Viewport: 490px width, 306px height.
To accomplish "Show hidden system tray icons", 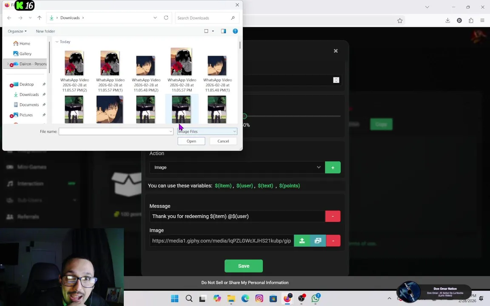I will (x=389, y=298).
